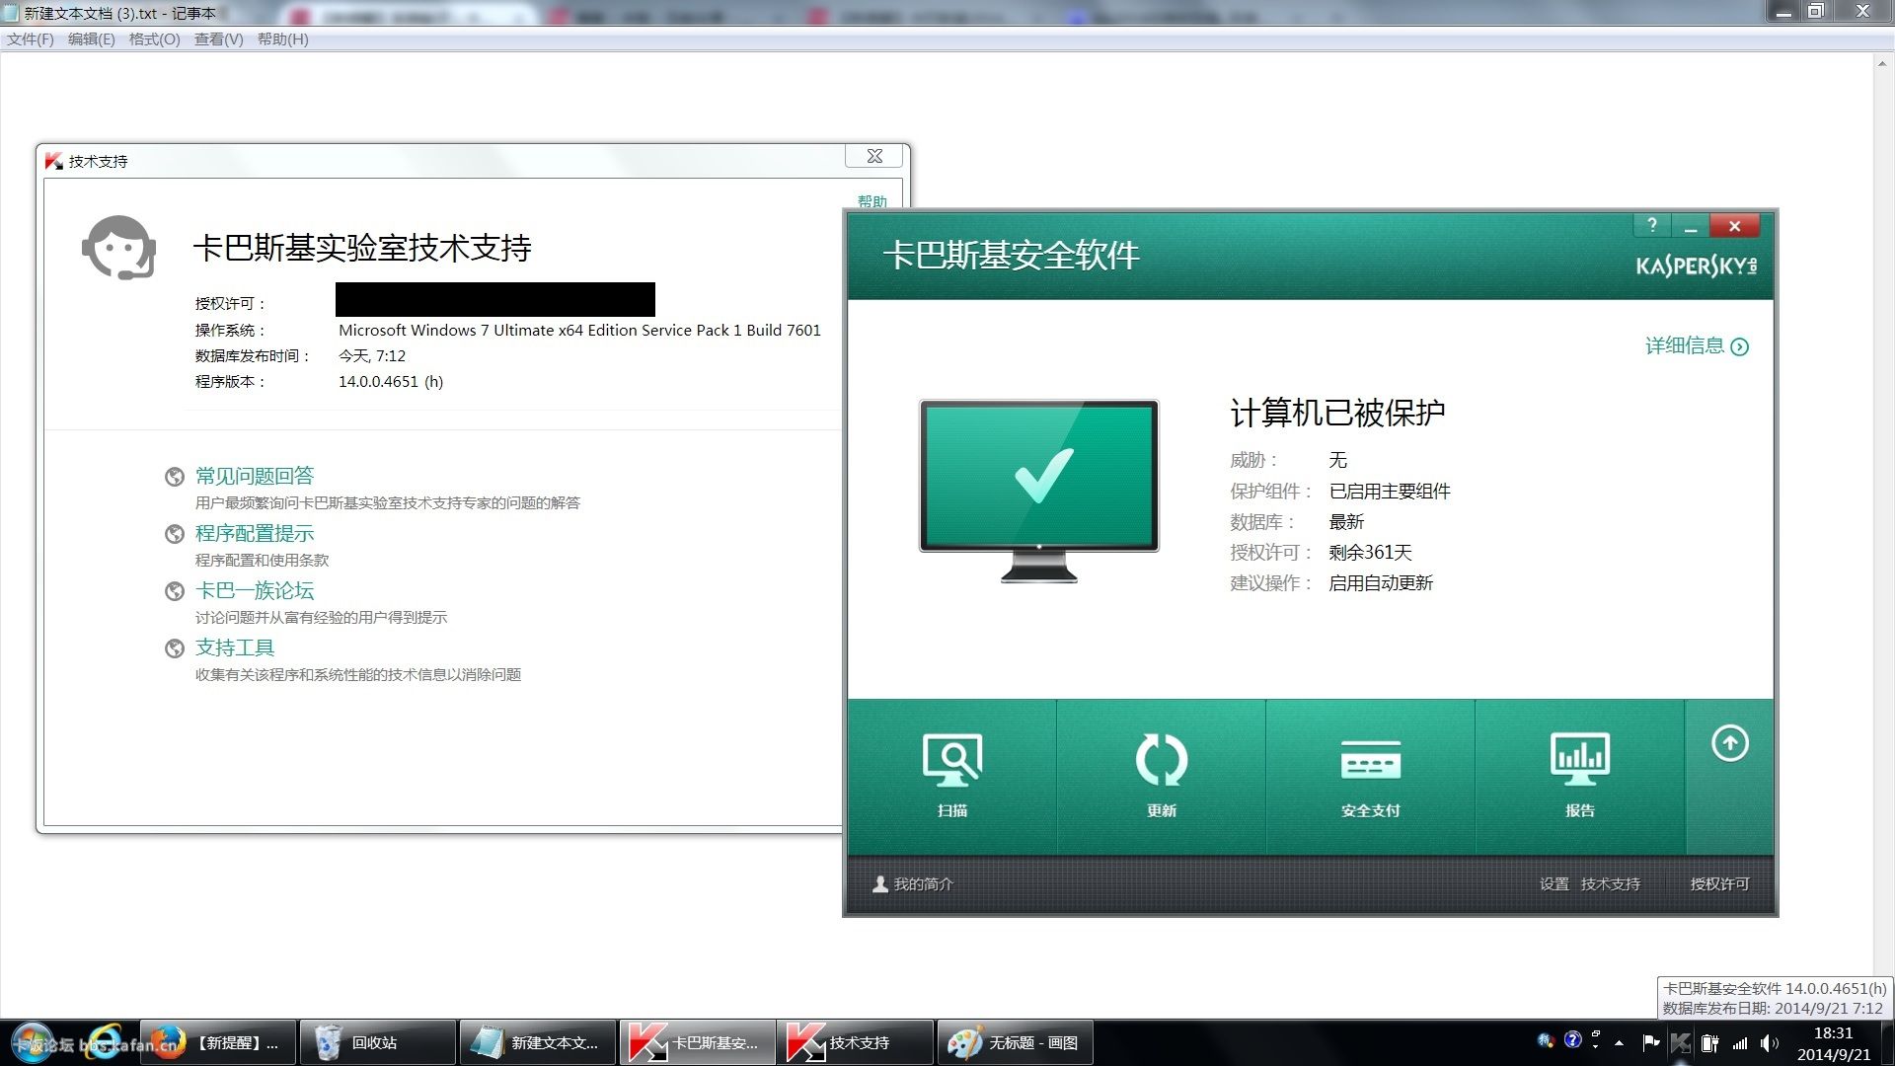Click battery power tray icon
Screen dimensions: 1895x1066
[1710, 1042]
